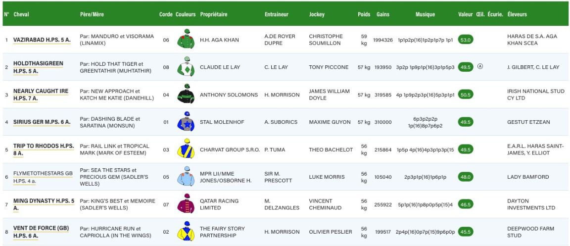Click owner THE FAIRY STORY PARTNERSHIP

click(222, 232)
